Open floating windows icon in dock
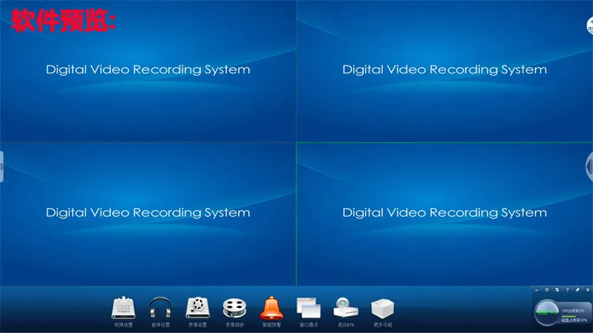 (308, 308)
